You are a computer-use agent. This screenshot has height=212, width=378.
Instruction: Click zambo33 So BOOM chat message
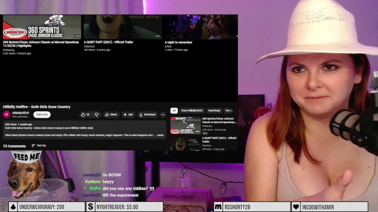[x=102, y=175]
